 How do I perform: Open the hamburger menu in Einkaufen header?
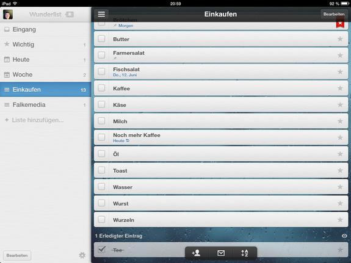101,14
